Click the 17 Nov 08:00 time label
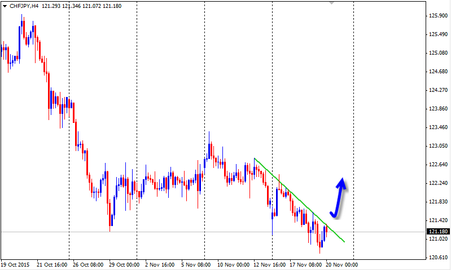Viewport: 451px width, 270px height. (305, 265)
